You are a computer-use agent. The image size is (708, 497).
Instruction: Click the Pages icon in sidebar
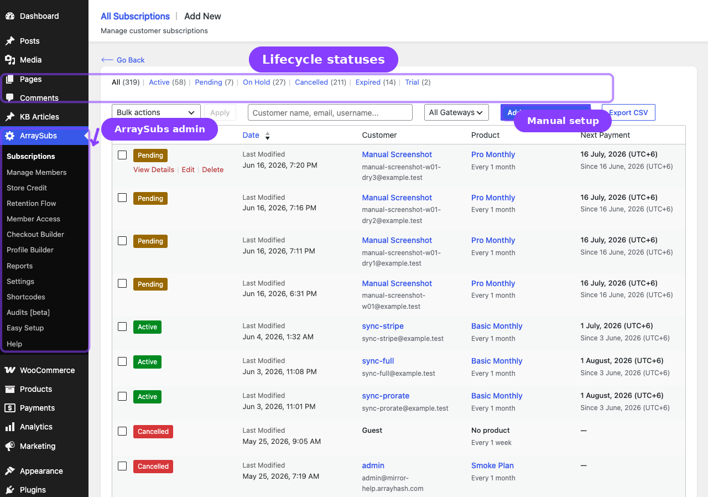coord(10,79)
